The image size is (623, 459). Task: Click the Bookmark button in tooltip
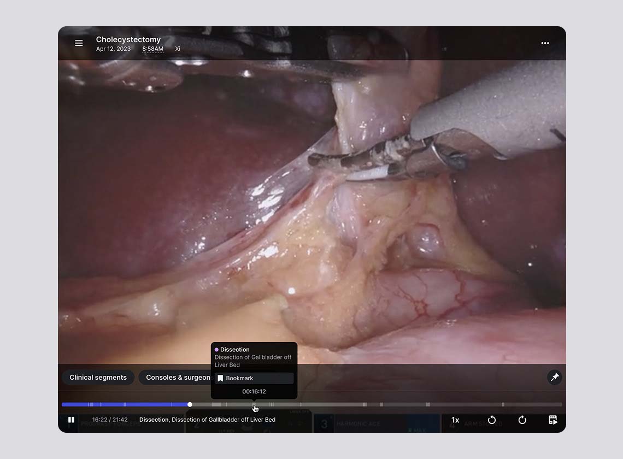[254, 378]
